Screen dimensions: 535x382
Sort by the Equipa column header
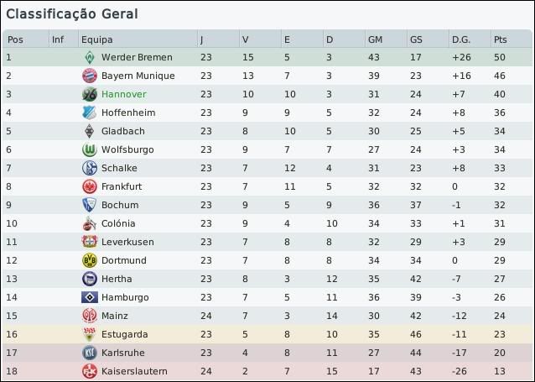96,39
